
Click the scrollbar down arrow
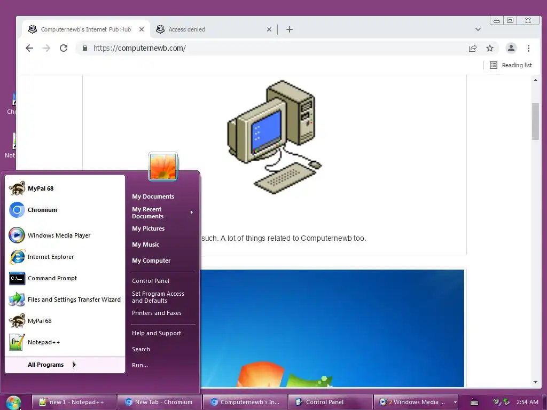(535, 382)
